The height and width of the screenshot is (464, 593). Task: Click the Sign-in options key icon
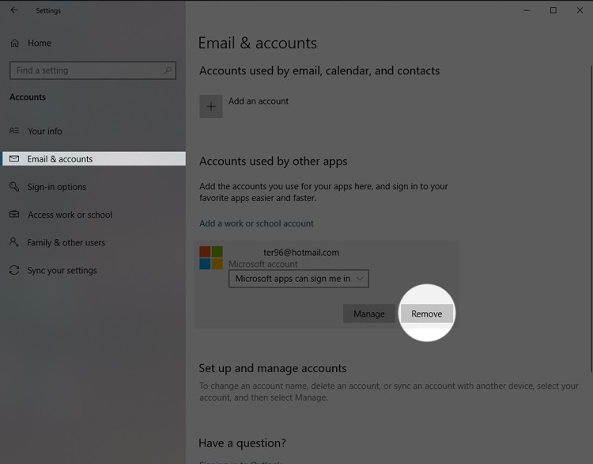pos(14,186)
